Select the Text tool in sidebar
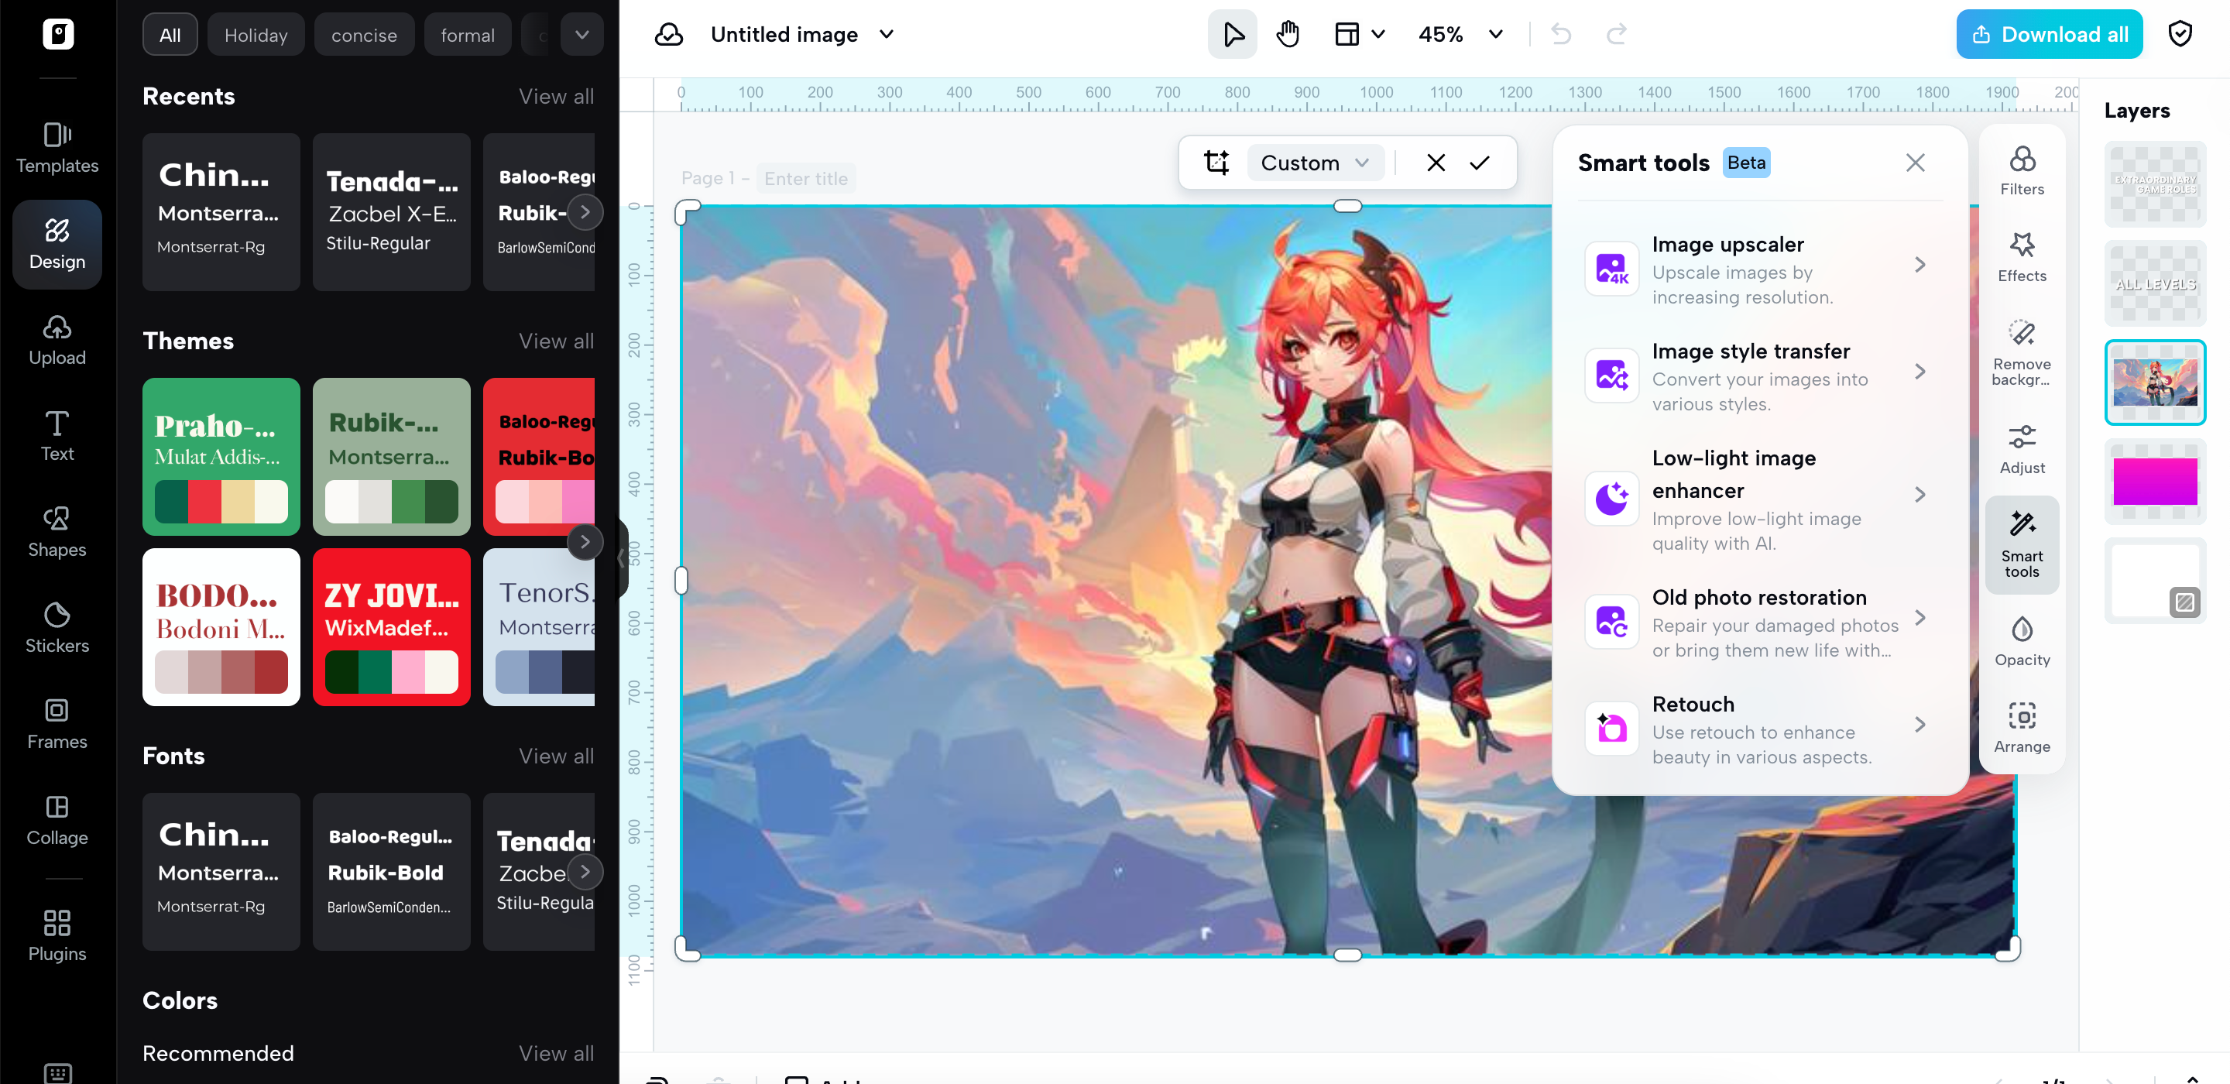The width and height of the screenshot is (2230, 1084). (57, 437)
